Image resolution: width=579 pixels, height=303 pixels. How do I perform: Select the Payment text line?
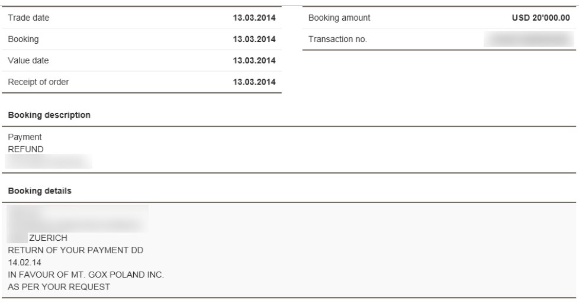tap(25, 137)
